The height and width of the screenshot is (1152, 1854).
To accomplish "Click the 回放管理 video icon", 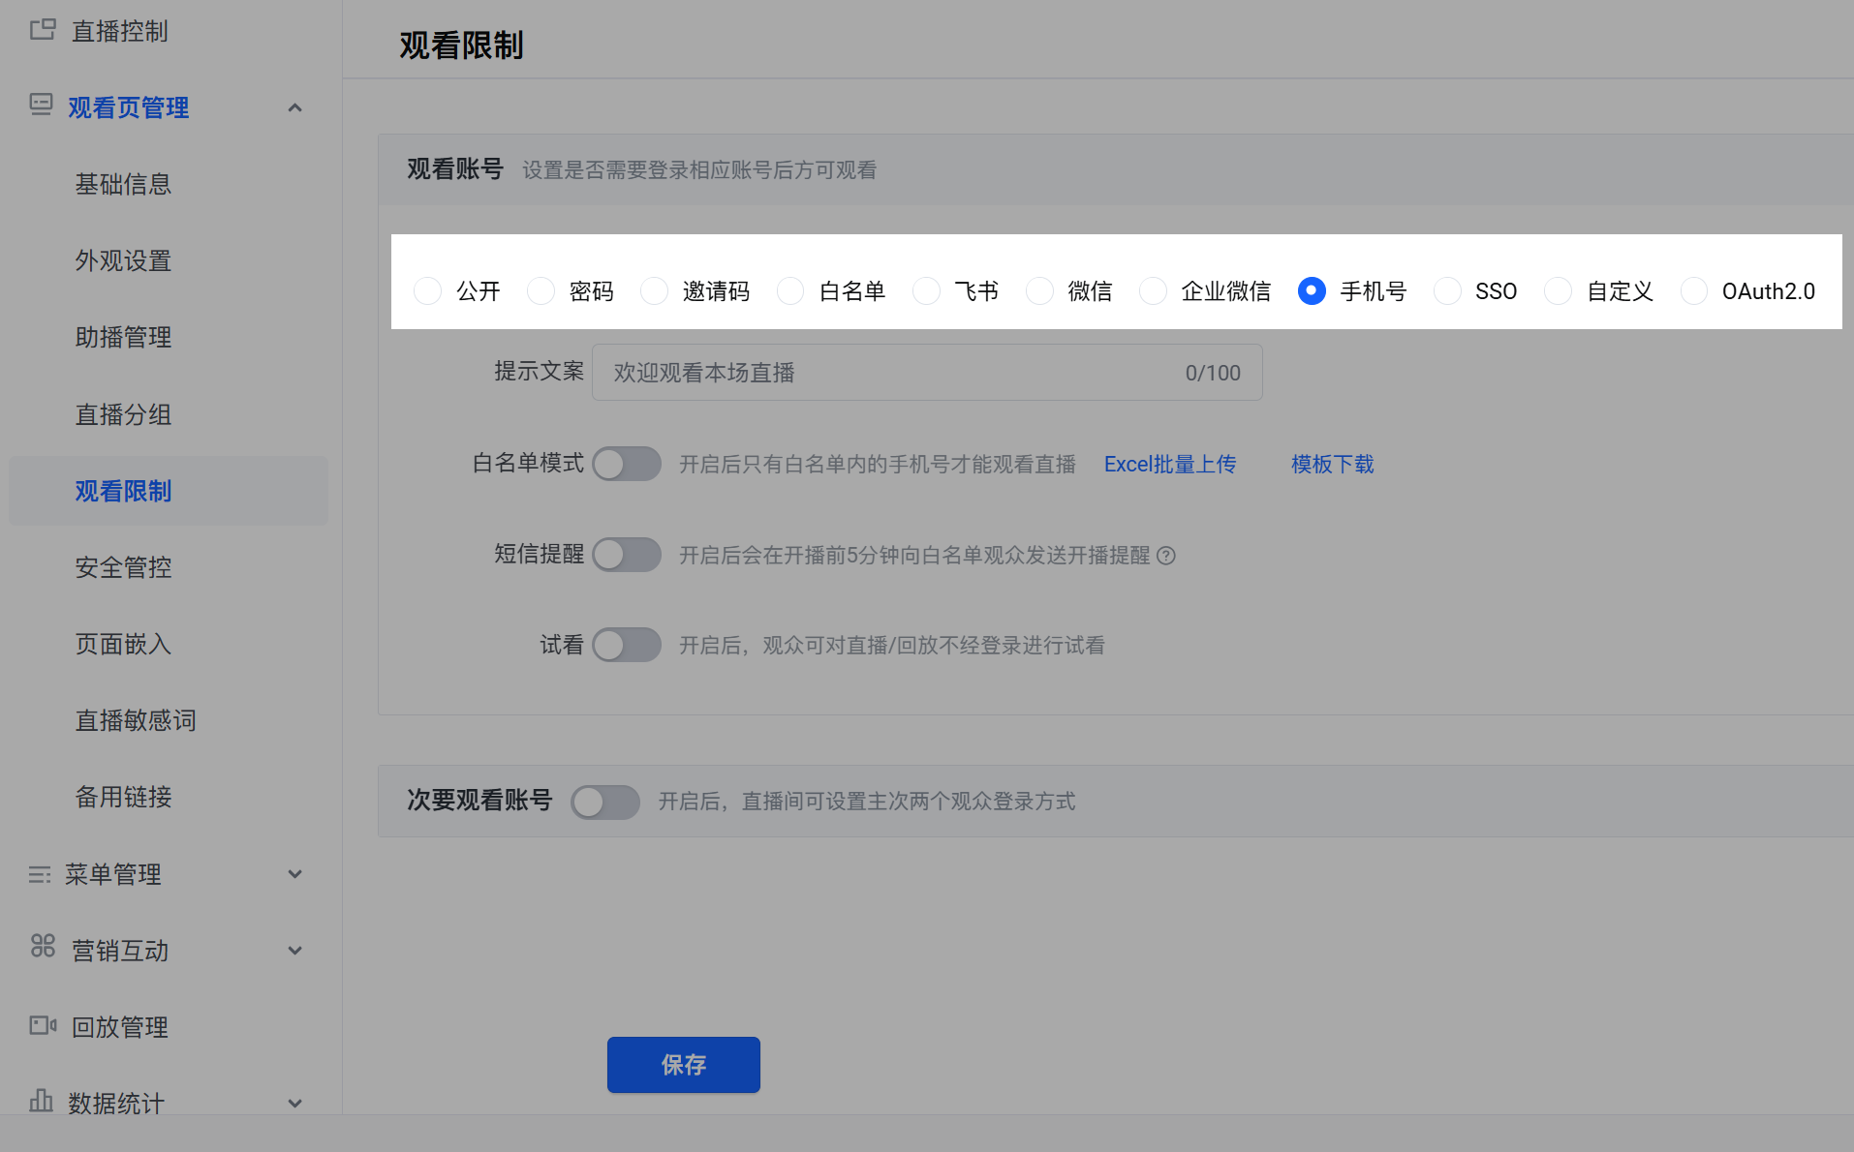I will pos(43,1025).
